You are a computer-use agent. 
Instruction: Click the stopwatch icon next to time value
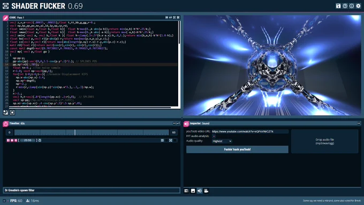[40, 140]
